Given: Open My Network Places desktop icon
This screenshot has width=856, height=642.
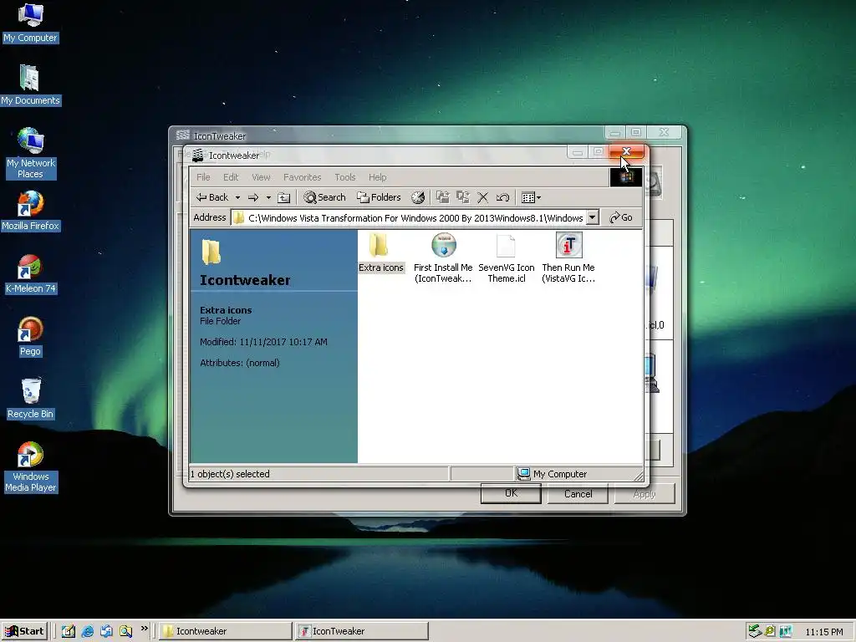Looking at the screenshot, I should tap(30, 154).
